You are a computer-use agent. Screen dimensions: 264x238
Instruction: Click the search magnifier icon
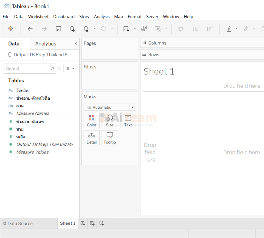tap(52, 69)
